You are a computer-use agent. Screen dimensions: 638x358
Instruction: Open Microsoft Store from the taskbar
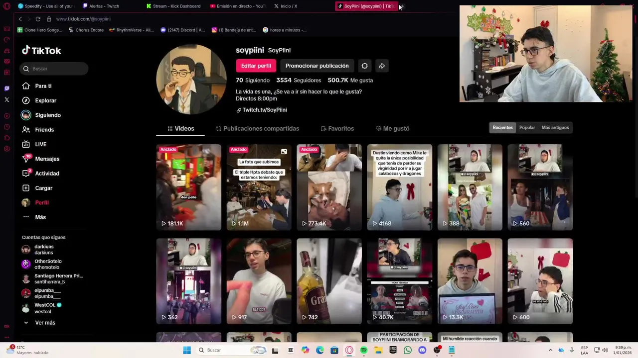(x=334, y=350)
